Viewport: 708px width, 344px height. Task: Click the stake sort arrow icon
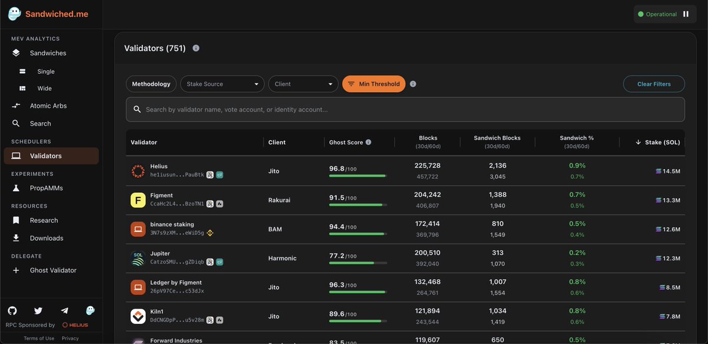pos(638,142)
